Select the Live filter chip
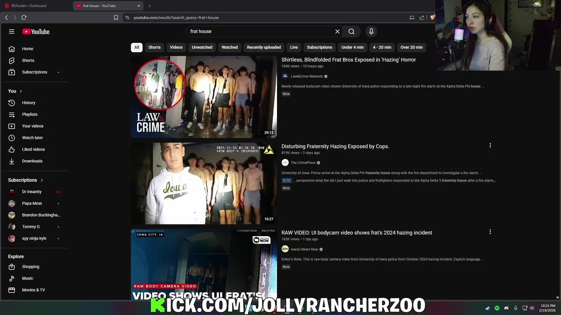 coord(294,47)
